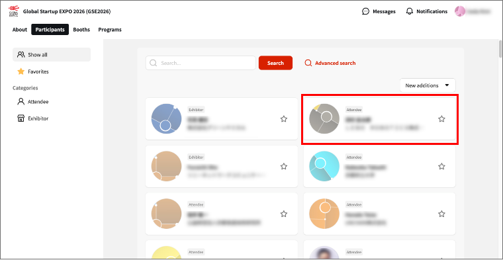Open Advanced search
The image size is (503, 260).
click(x=330, y=63)
